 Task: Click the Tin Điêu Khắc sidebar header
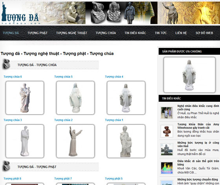[x=189, y=98]
